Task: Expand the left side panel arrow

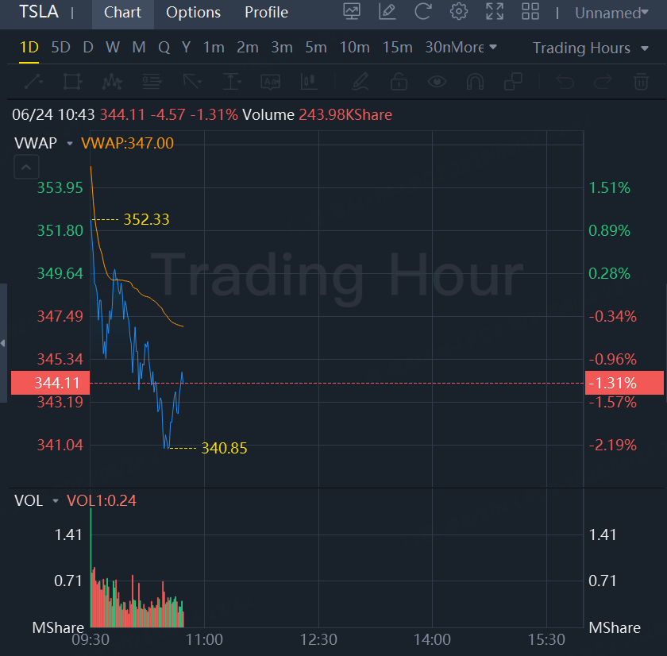Action: coord(3,343)
